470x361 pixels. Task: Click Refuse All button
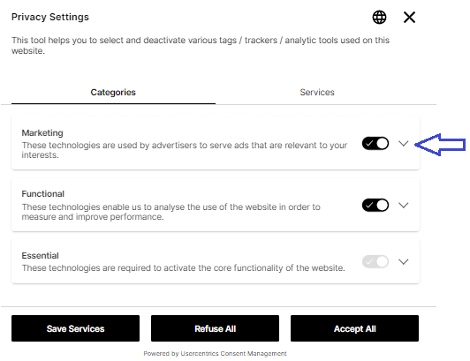[x=216, y=328]
